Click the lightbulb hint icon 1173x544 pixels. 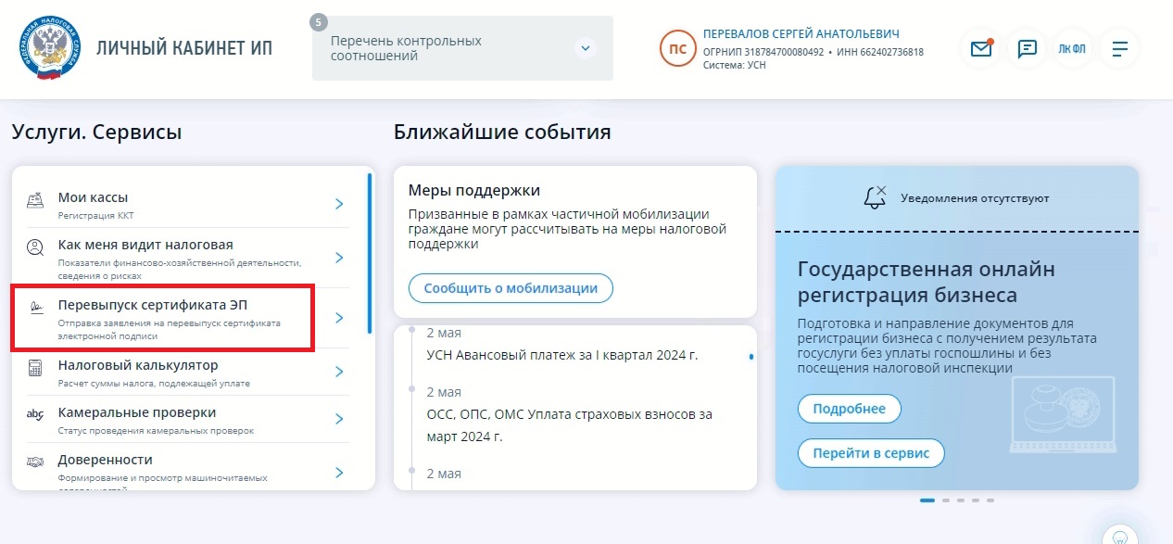pos(1120,537)
